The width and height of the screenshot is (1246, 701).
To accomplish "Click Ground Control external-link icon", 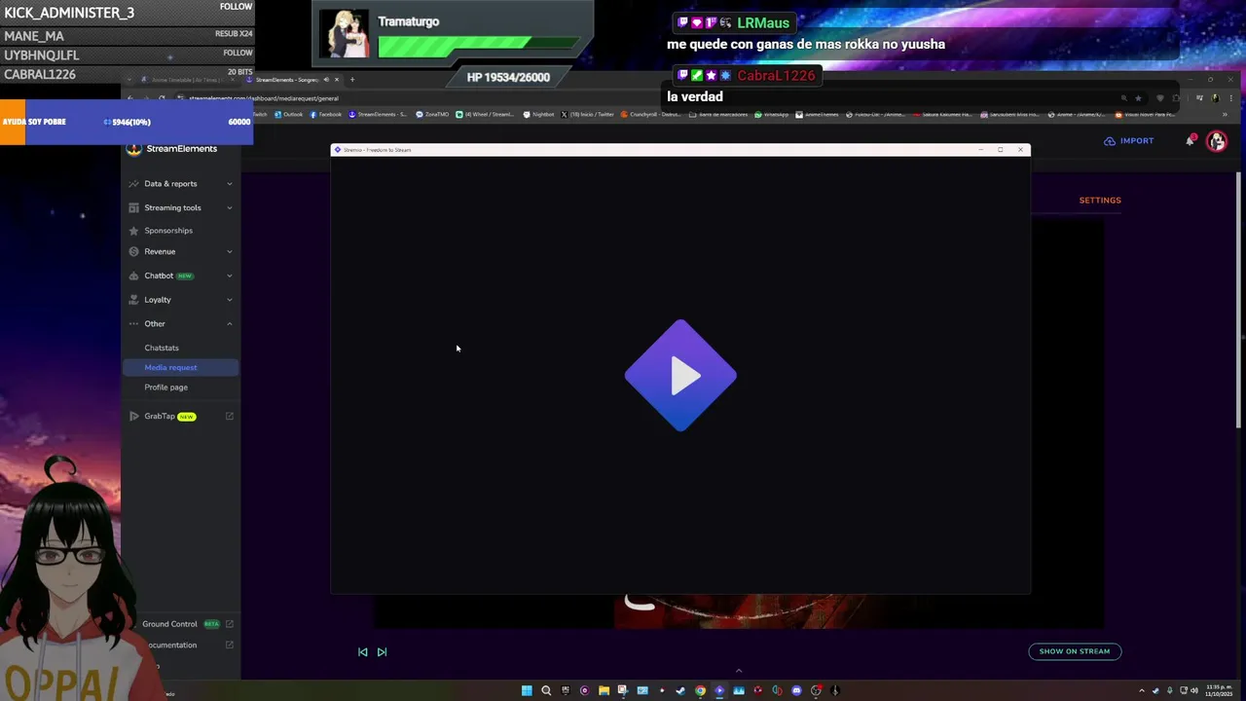I will click(x=230, y=624).
